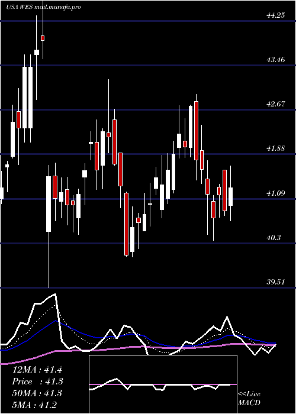Select the '50MA : 41.3' readout
The image size is (296, 414).
coord(37,393)
